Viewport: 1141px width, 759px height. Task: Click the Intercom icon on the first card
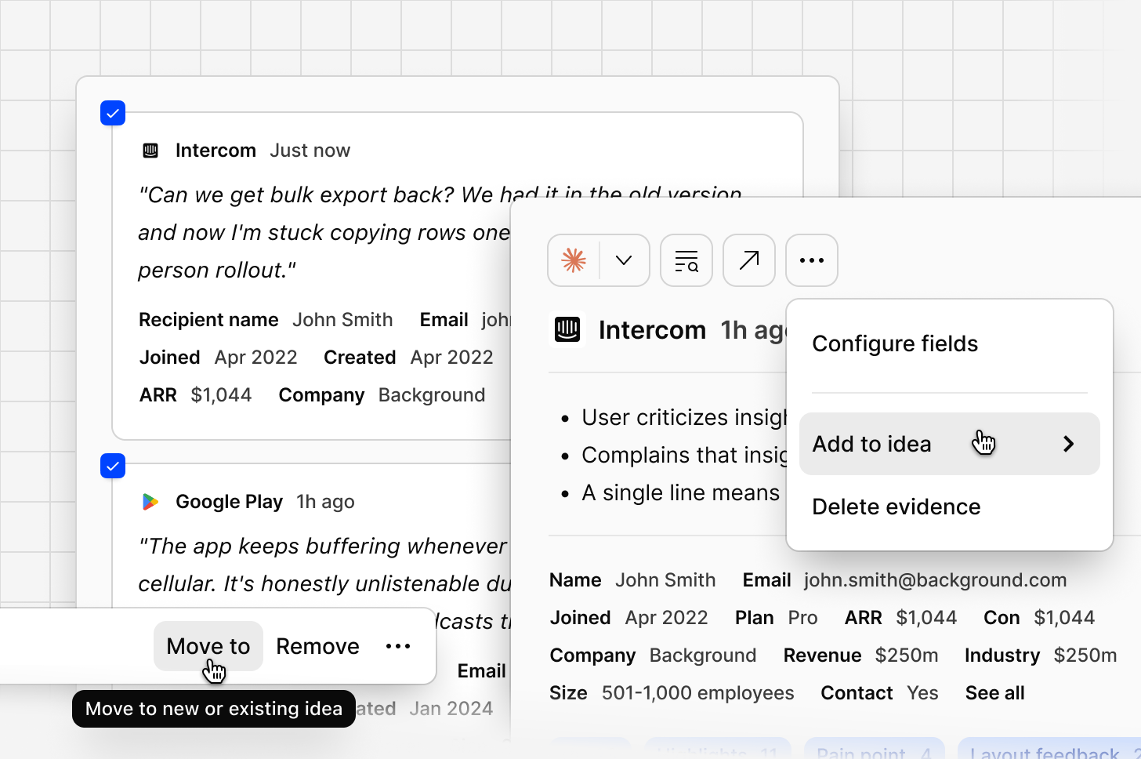[x=150, y=151]
